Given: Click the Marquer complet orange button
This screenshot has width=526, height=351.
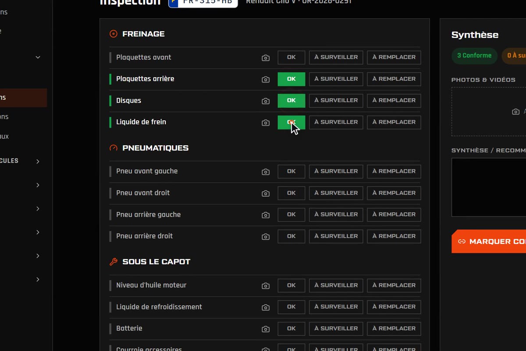Looking at the screenshot, I should click(x=489, y=241).
